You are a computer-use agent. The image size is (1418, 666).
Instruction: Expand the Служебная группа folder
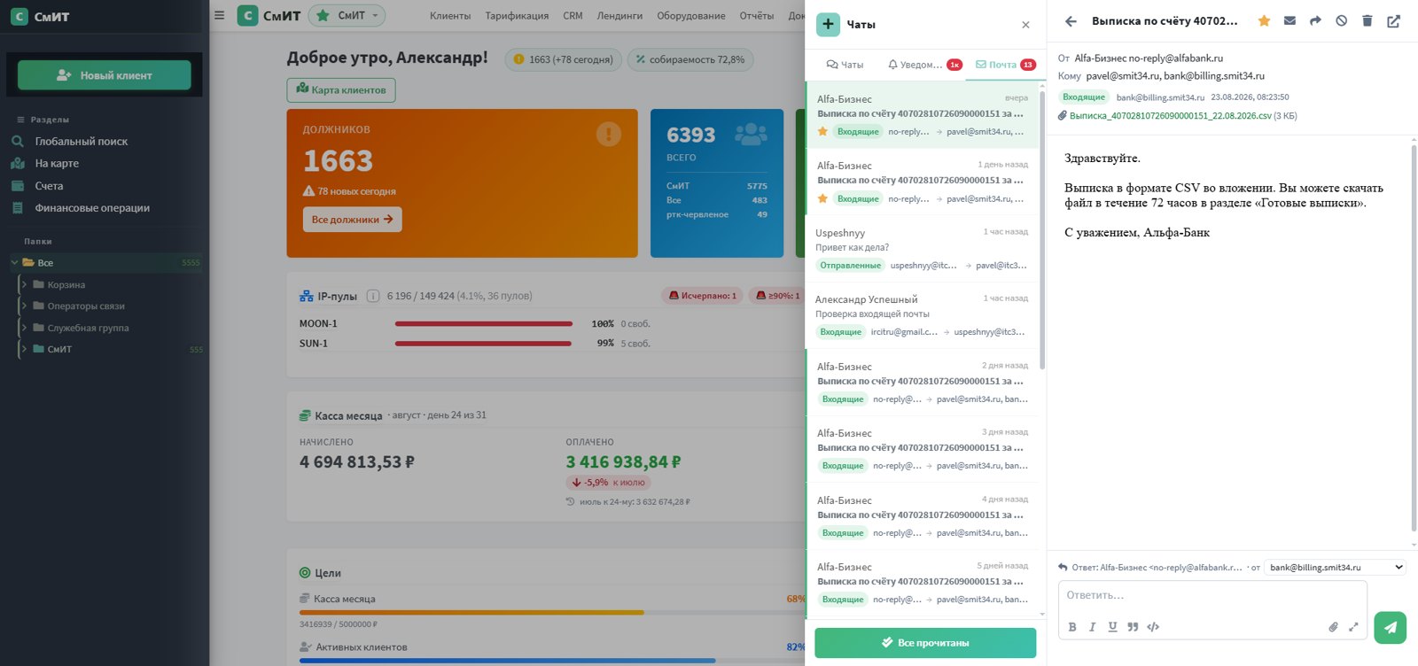(x=24, y=328)
